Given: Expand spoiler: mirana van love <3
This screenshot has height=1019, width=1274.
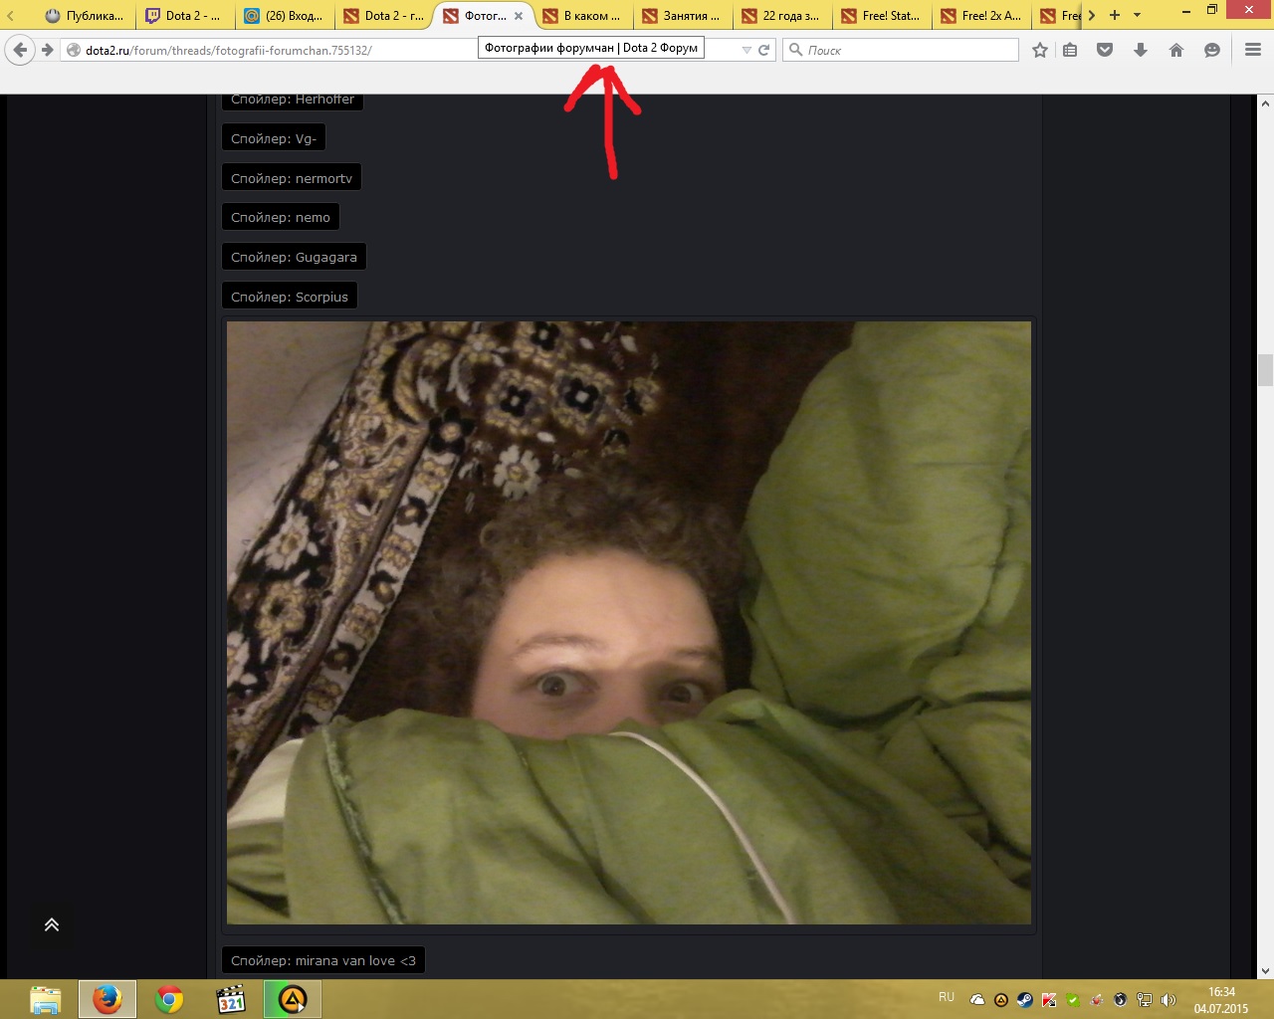Looking at the screenshot, I should (x=323, y=960).
